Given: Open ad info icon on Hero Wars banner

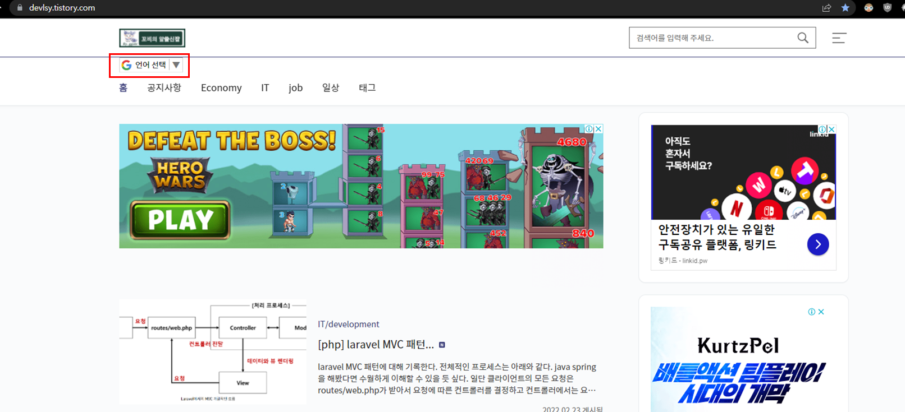Looking at the screenshot, I should coord(589,129).
